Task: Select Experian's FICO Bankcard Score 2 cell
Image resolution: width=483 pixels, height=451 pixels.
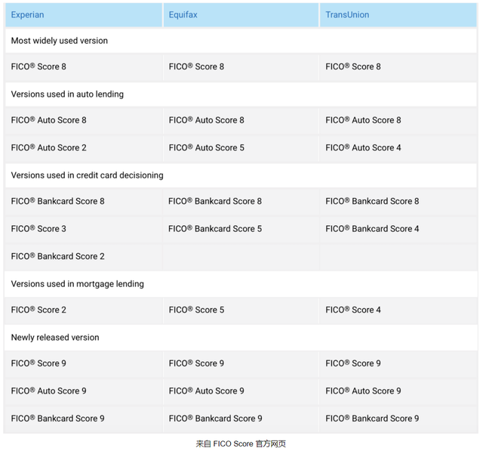Action: point(84,257)
